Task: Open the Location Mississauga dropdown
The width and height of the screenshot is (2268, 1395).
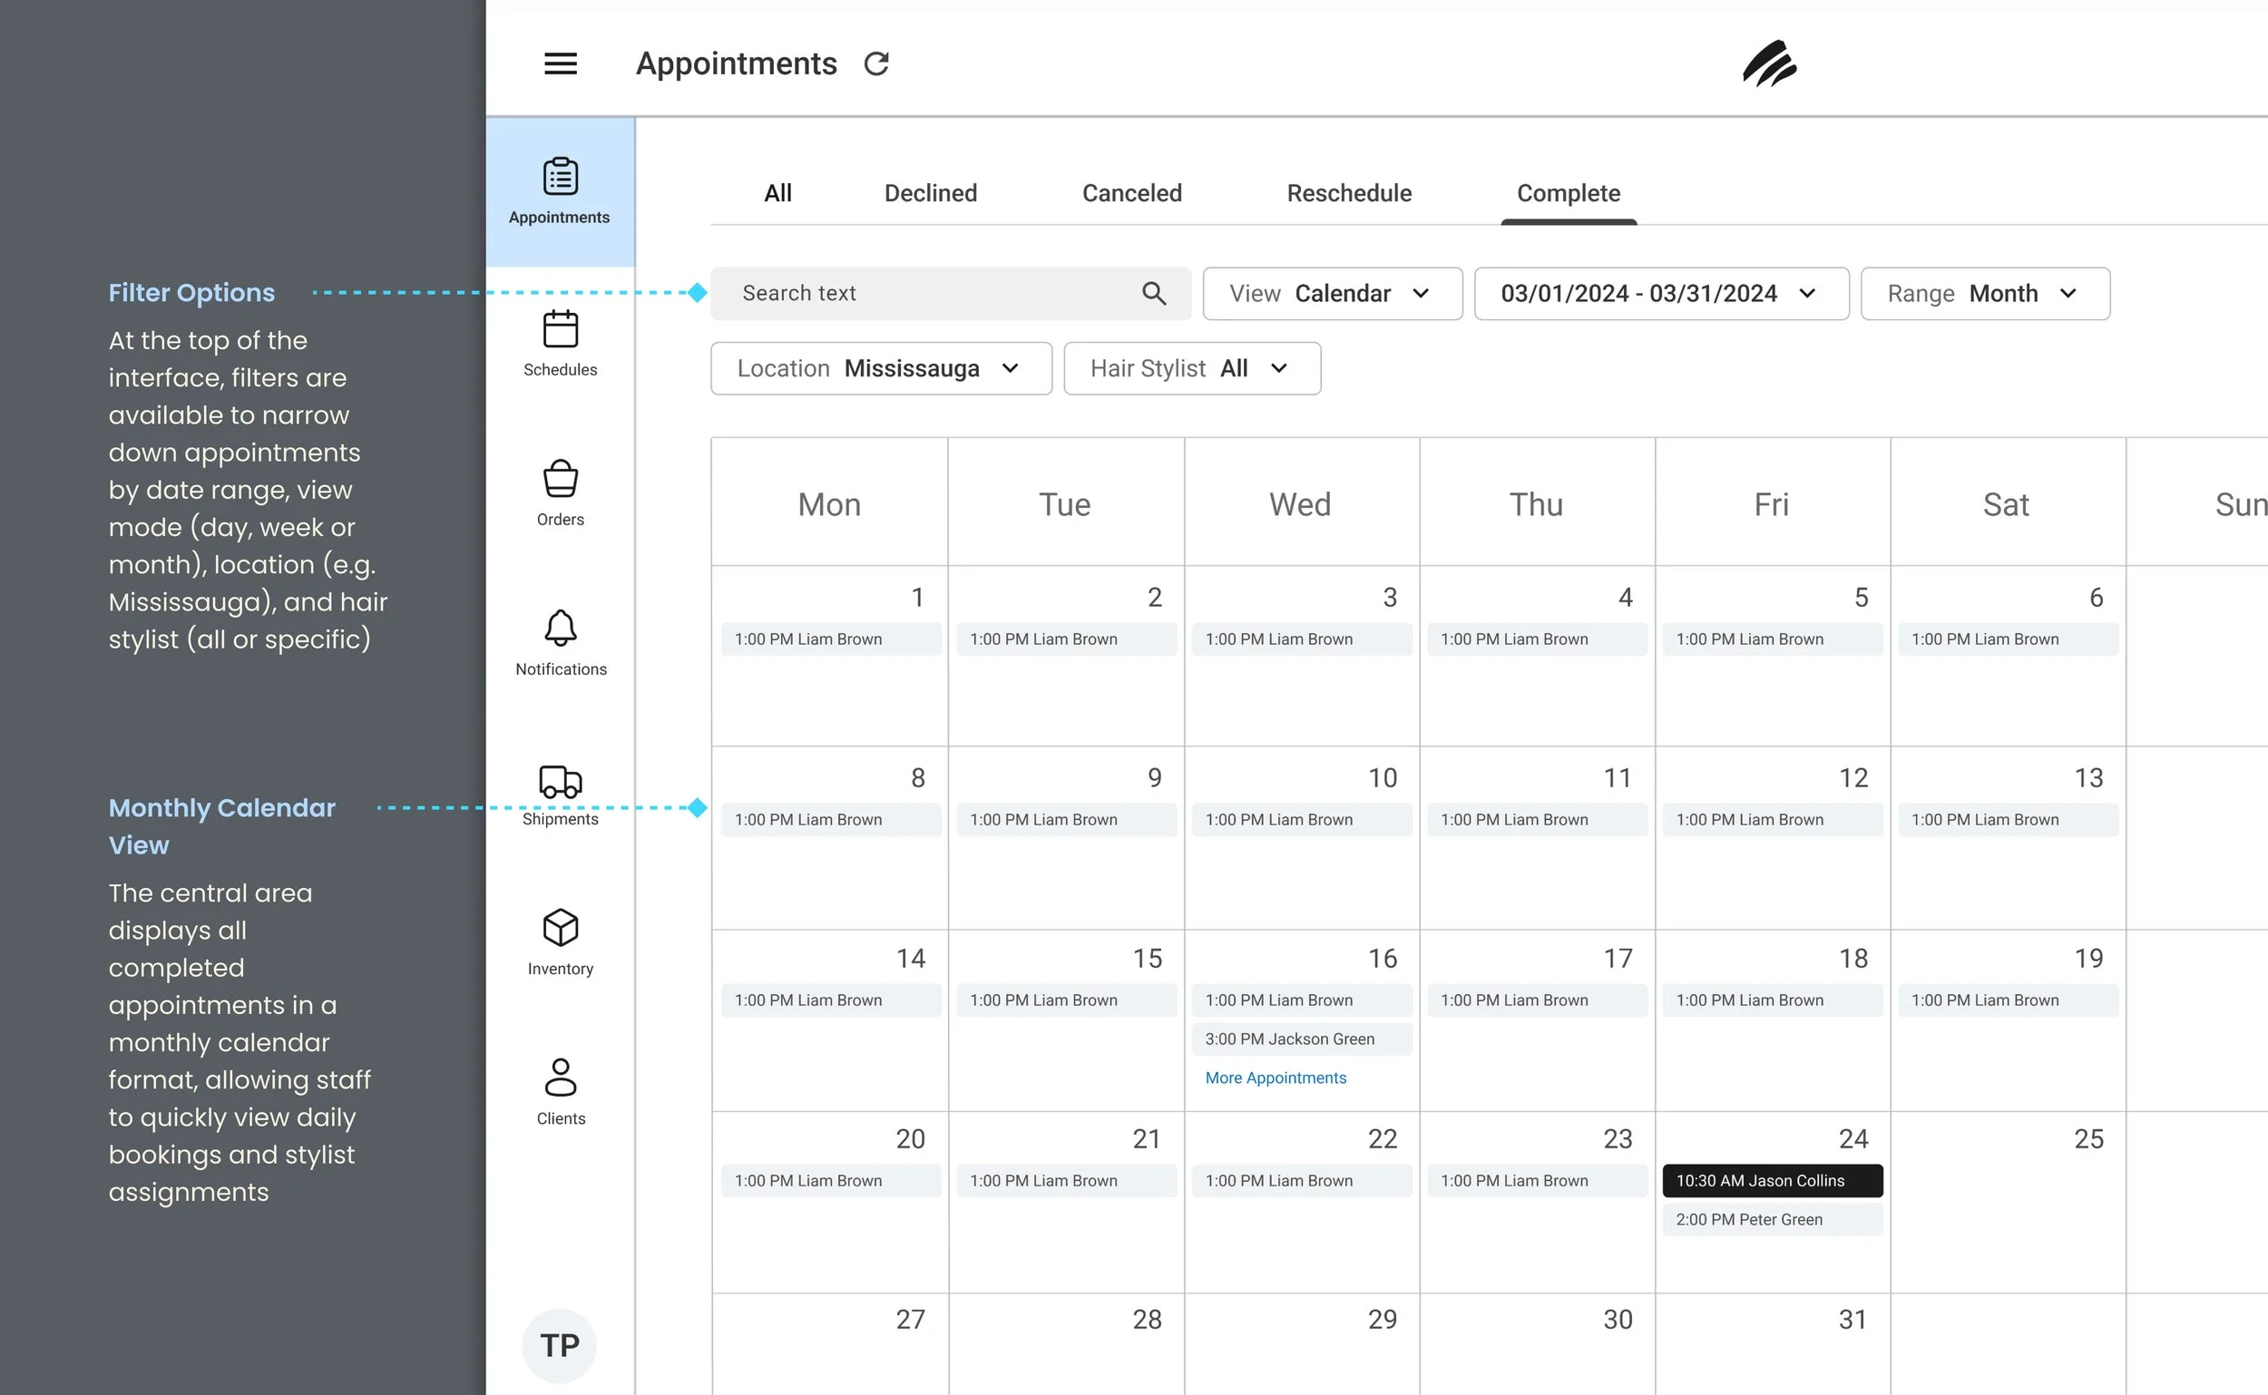Action: [880, 368]
